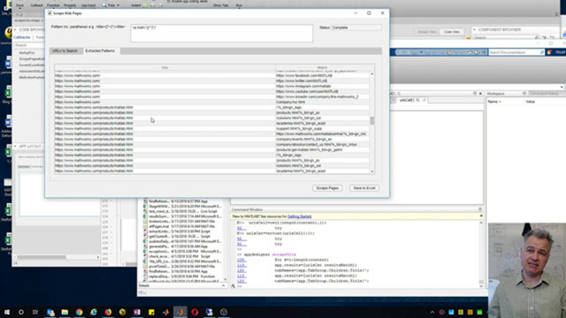
Task: Click Search Documentation field in MATLAB
Action: click(516, 52)
